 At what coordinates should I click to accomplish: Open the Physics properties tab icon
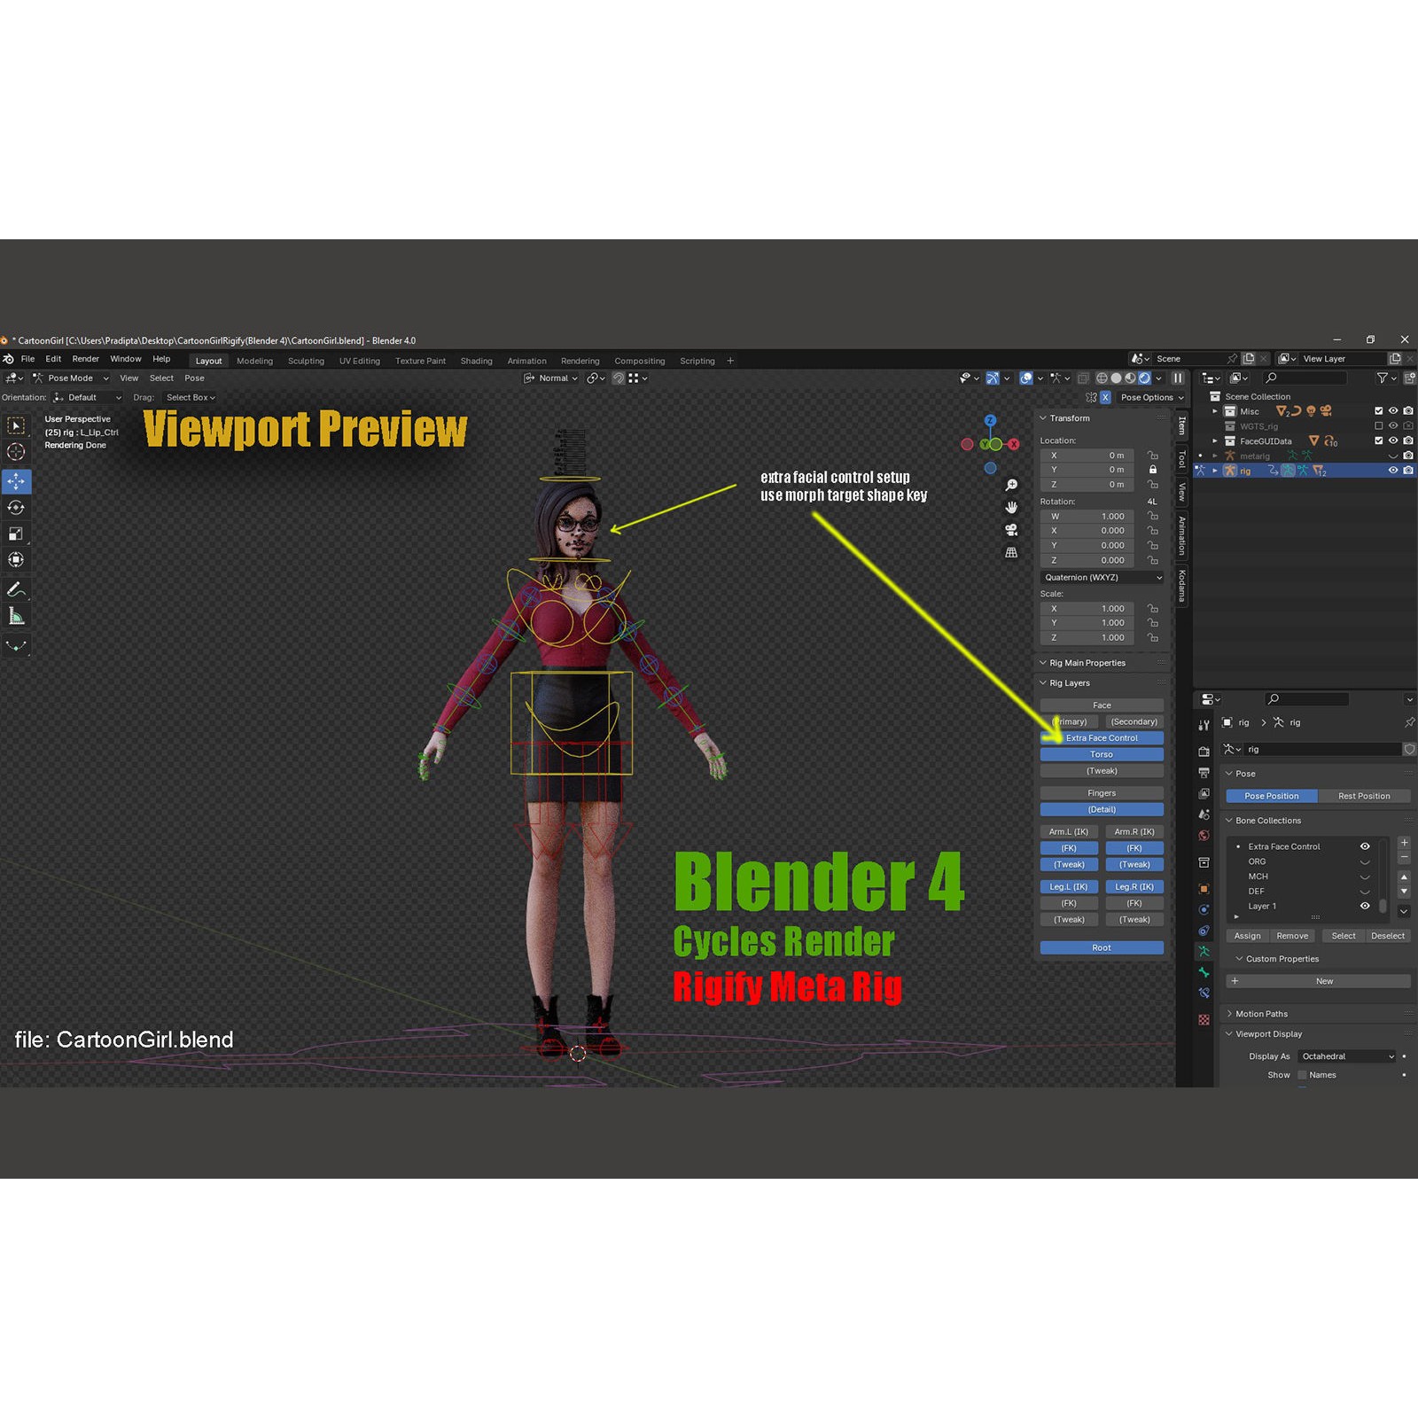1204,909
